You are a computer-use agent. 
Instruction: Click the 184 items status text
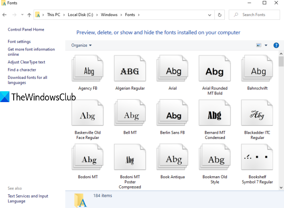tap(103, 196)
